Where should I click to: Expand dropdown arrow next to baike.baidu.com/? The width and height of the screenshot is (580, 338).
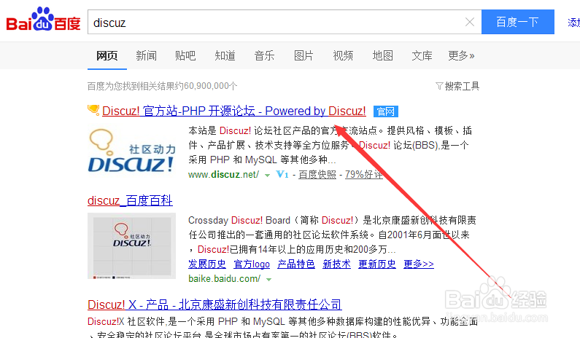click(x=268, y=279)
